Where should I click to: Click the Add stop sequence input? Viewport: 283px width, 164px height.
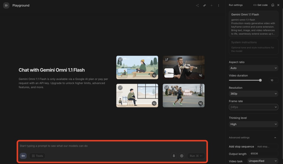(267, 147)
